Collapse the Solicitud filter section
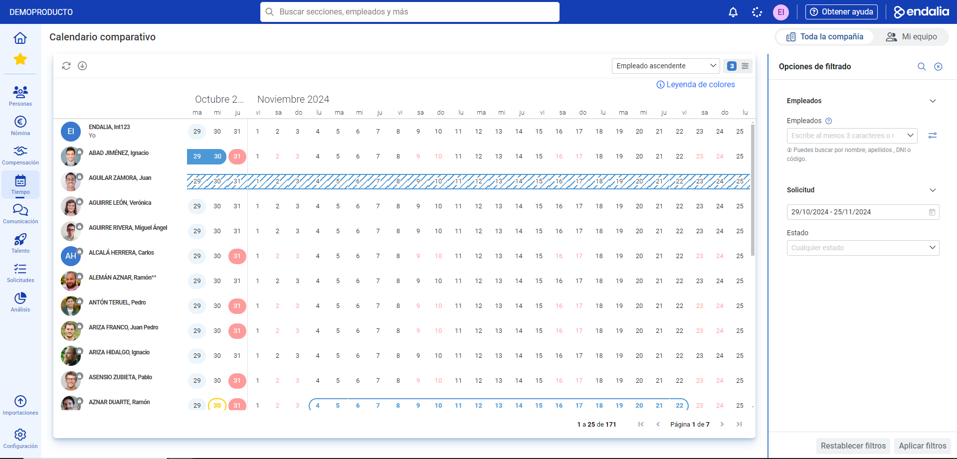957x459 pixels. 933,190
